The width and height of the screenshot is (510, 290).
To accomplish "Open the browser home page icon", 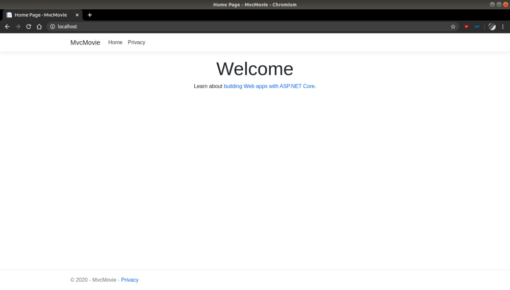I will click(39, 27).
